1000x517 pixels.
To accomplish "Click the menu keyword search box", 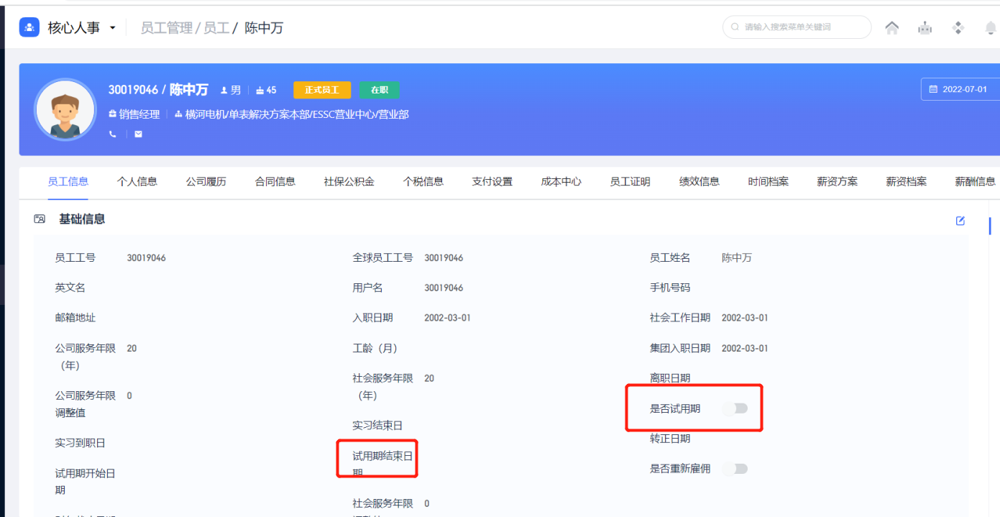I will click(x=797, y=27).
